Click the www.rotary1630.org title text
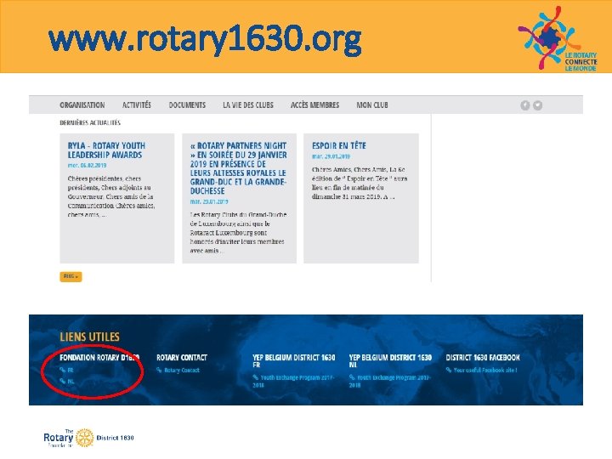This screenshot has height=459, width=612. click(205, 39)
